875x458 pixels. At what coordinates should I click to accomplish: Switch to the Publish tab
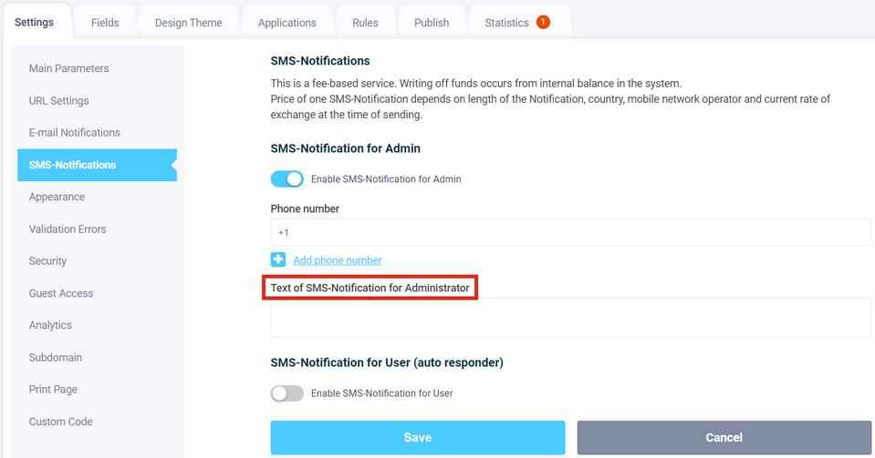click(x=432, y=23)
